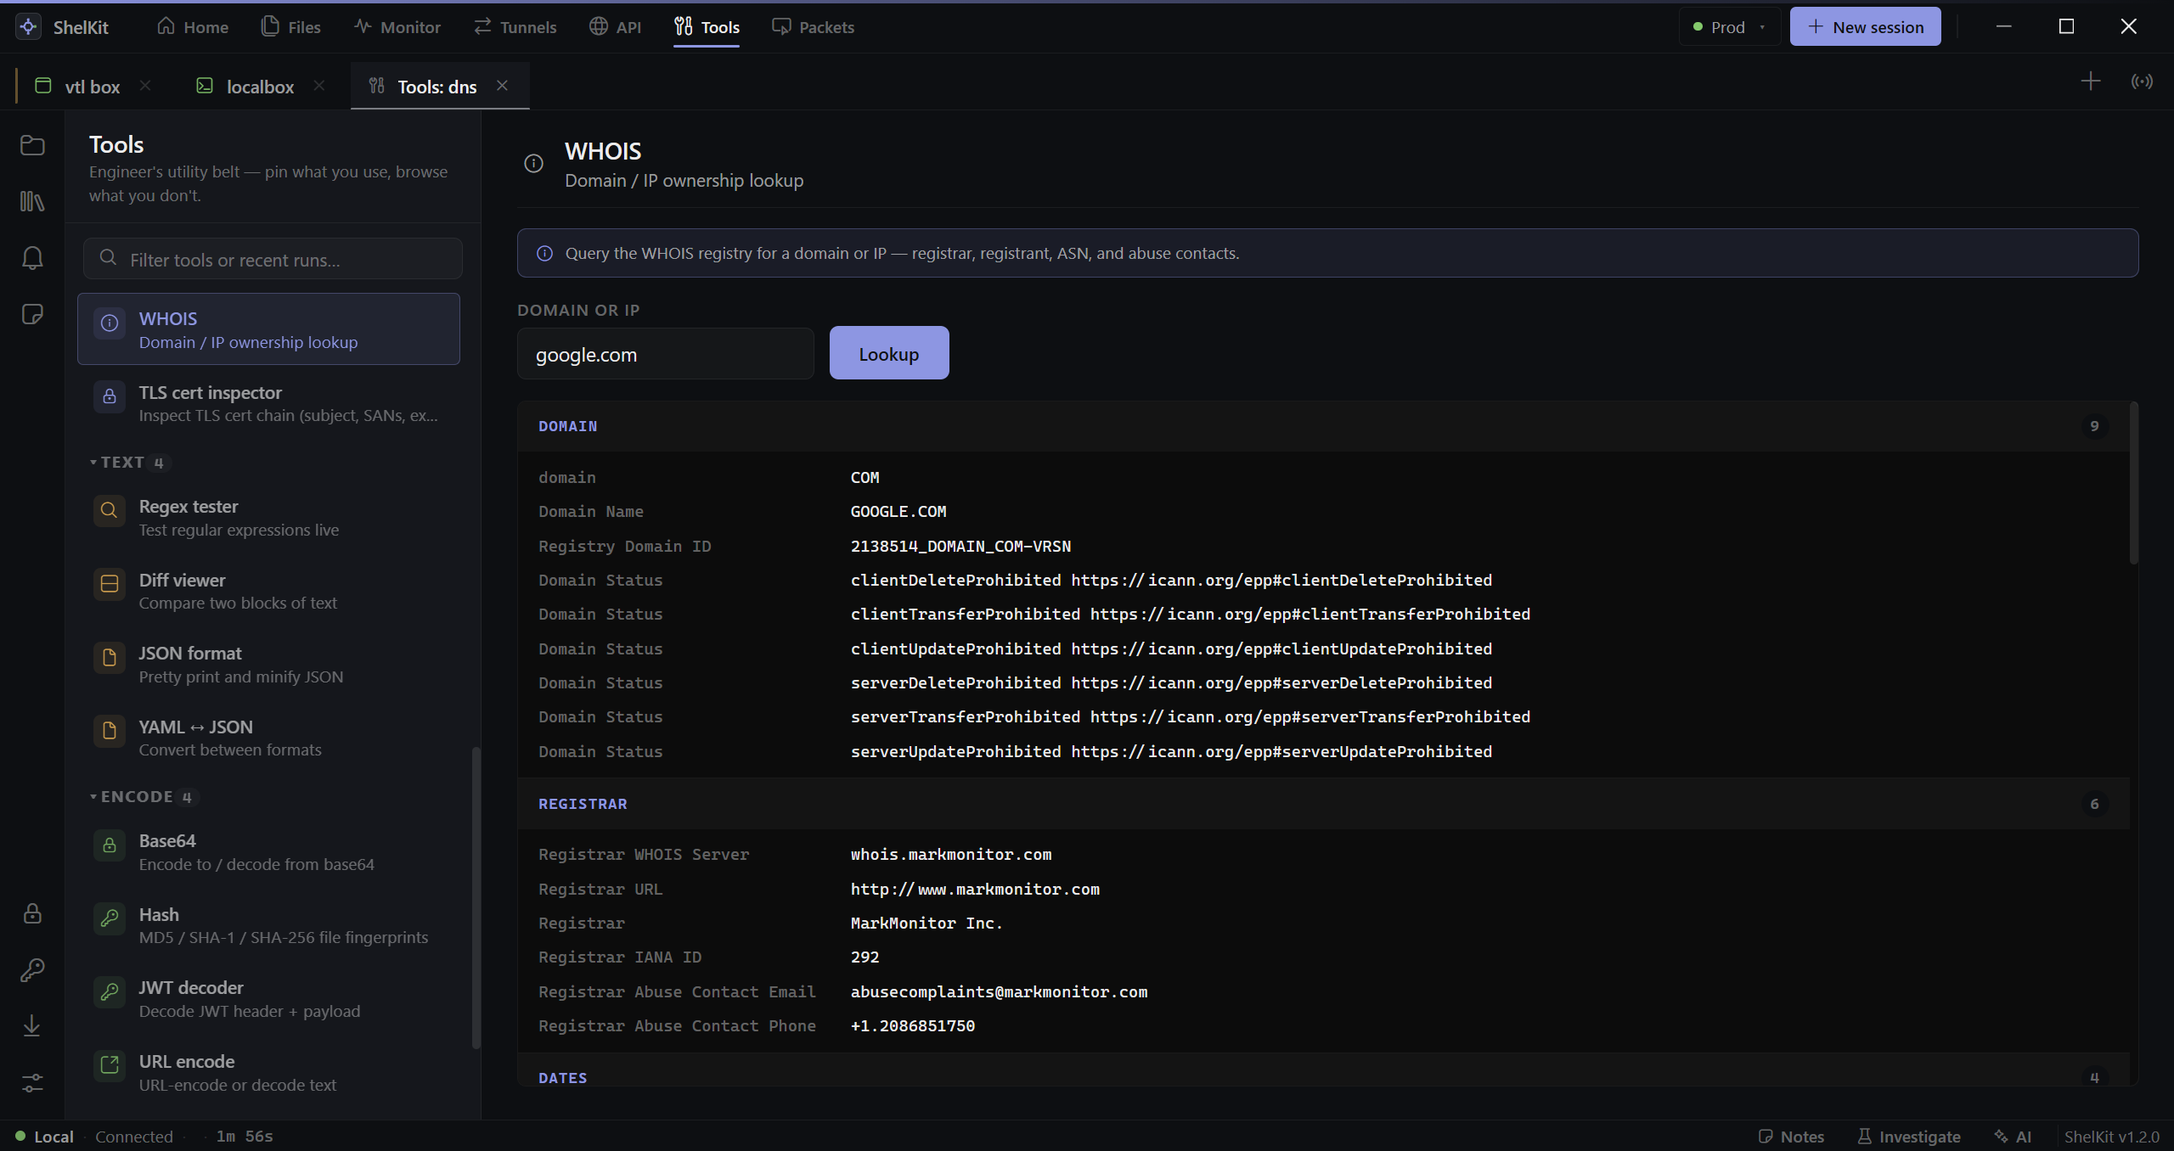Click the WHOIS header info icon
This screenshot has width=2174, height=1151.
pos(533,164)
